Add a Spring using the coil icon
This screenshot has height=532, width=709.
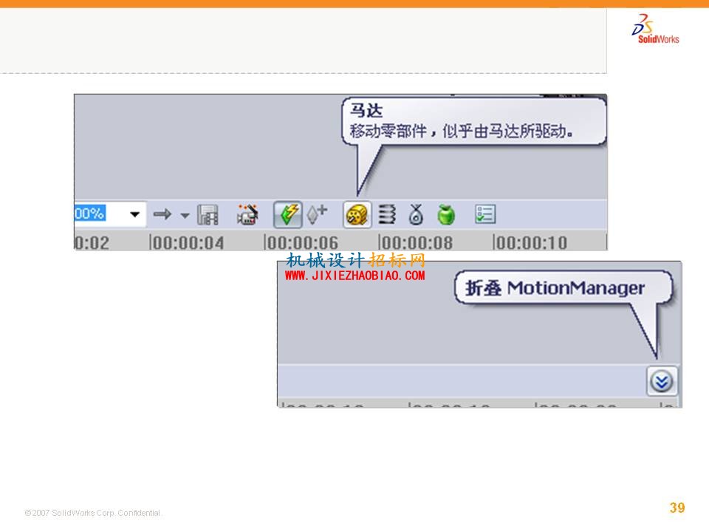(386, 214)
